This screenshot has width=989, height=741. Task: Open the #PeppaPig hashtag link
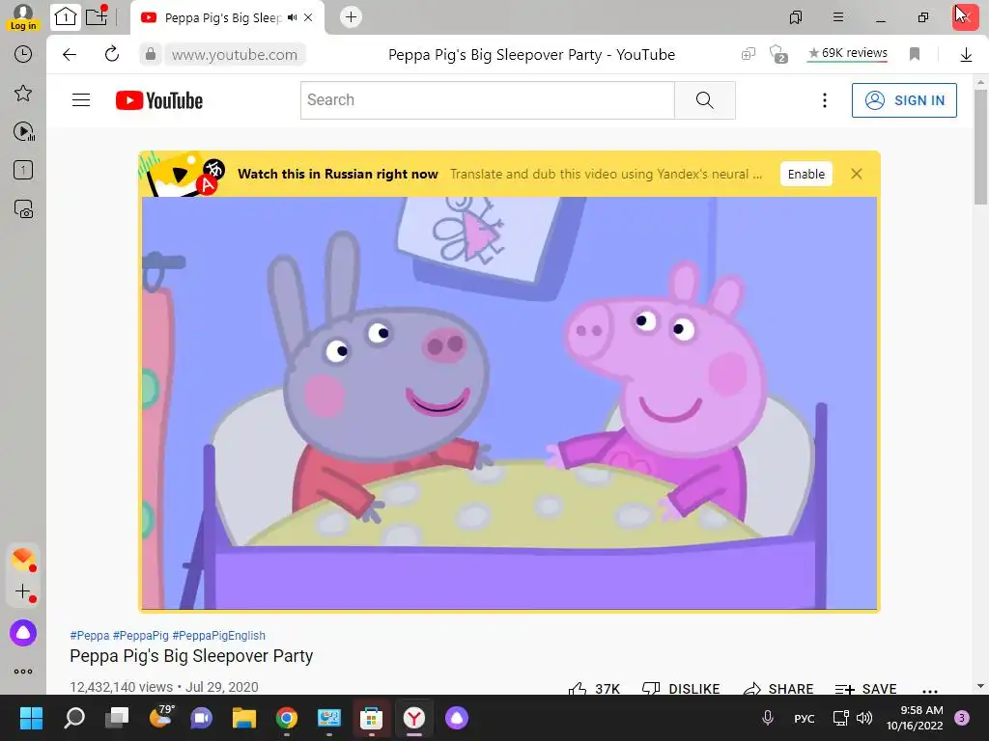141,635
